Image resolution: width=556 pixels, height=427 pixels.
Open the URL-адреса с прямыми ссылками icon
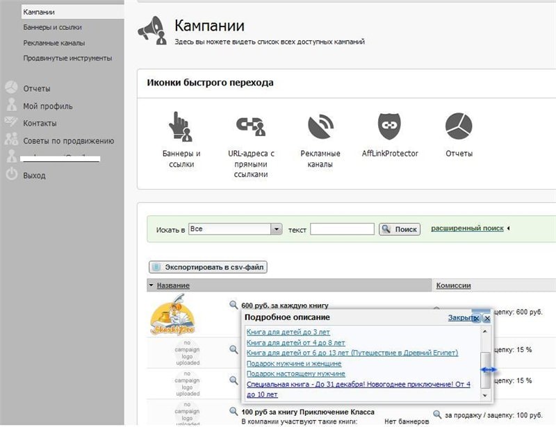(251, 127)
